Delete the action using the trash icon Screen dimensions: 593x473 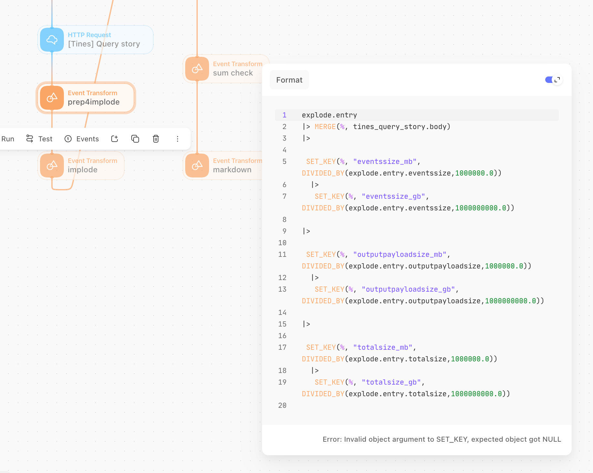tap(156, 139)
